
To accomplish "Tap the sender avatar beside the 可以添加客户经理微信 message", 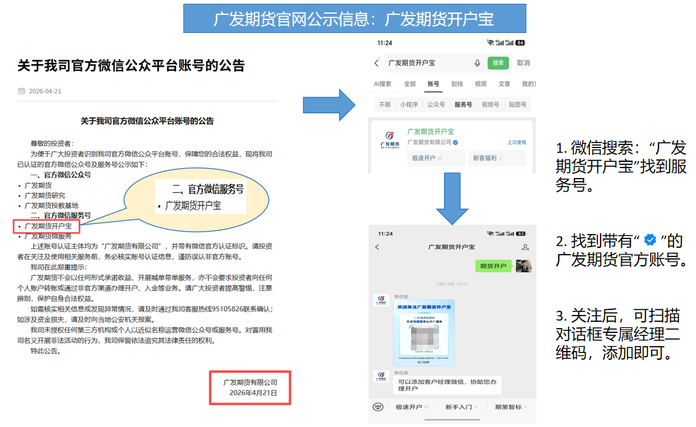I will coord(381,377).
